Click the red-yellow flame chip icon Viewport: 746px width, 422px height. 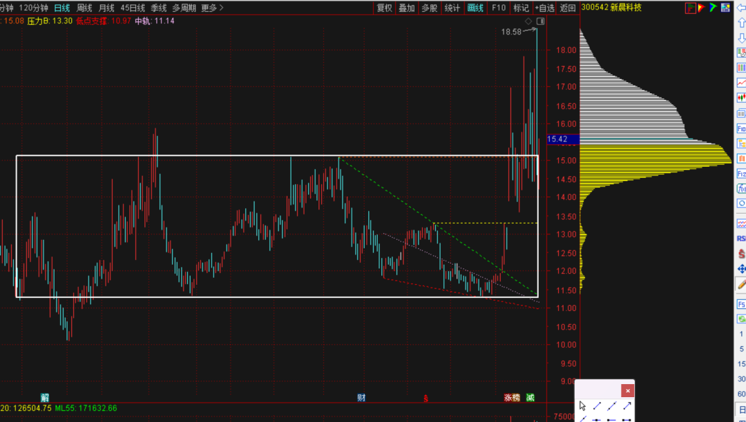point(702,8)
